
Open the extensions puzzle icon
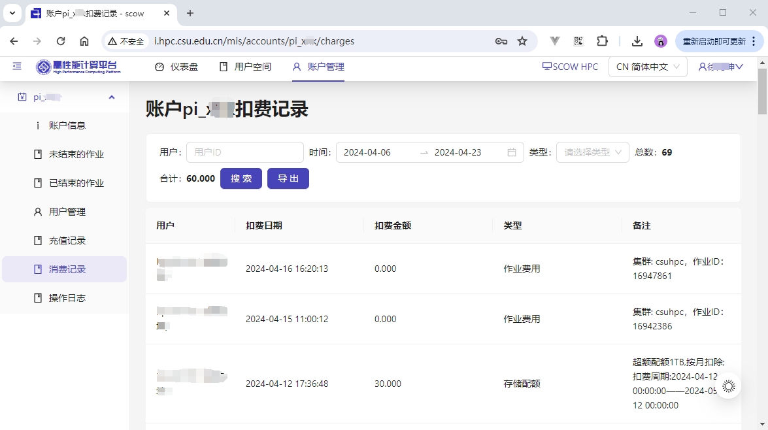pos(602,41)
